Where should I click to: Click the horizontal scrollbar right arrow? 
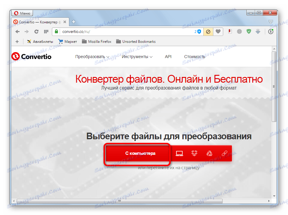269,201
